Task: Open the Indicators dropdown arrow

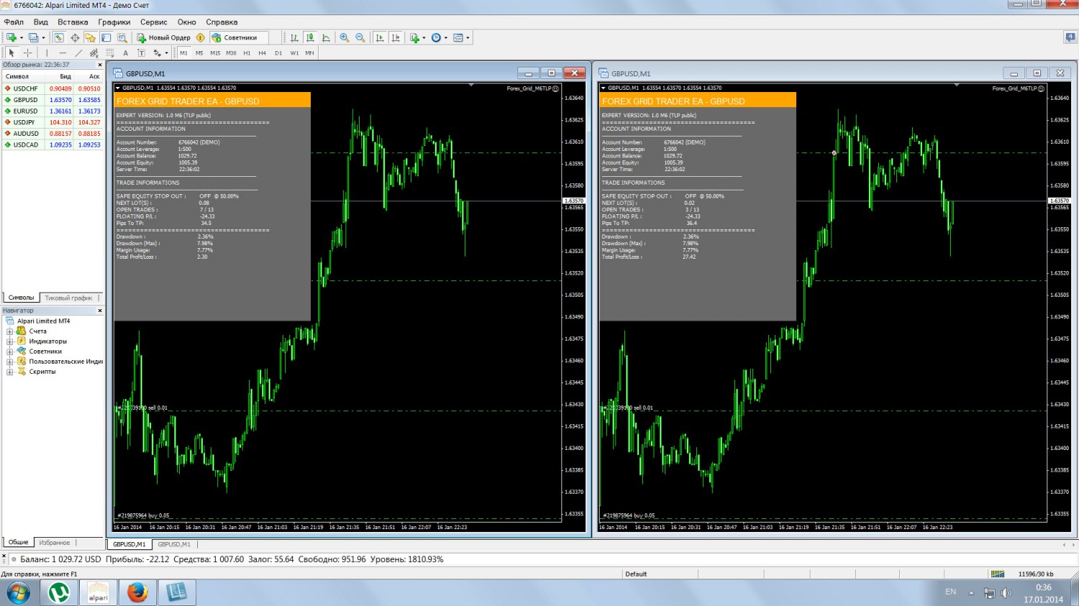Action: coord(424,37)
